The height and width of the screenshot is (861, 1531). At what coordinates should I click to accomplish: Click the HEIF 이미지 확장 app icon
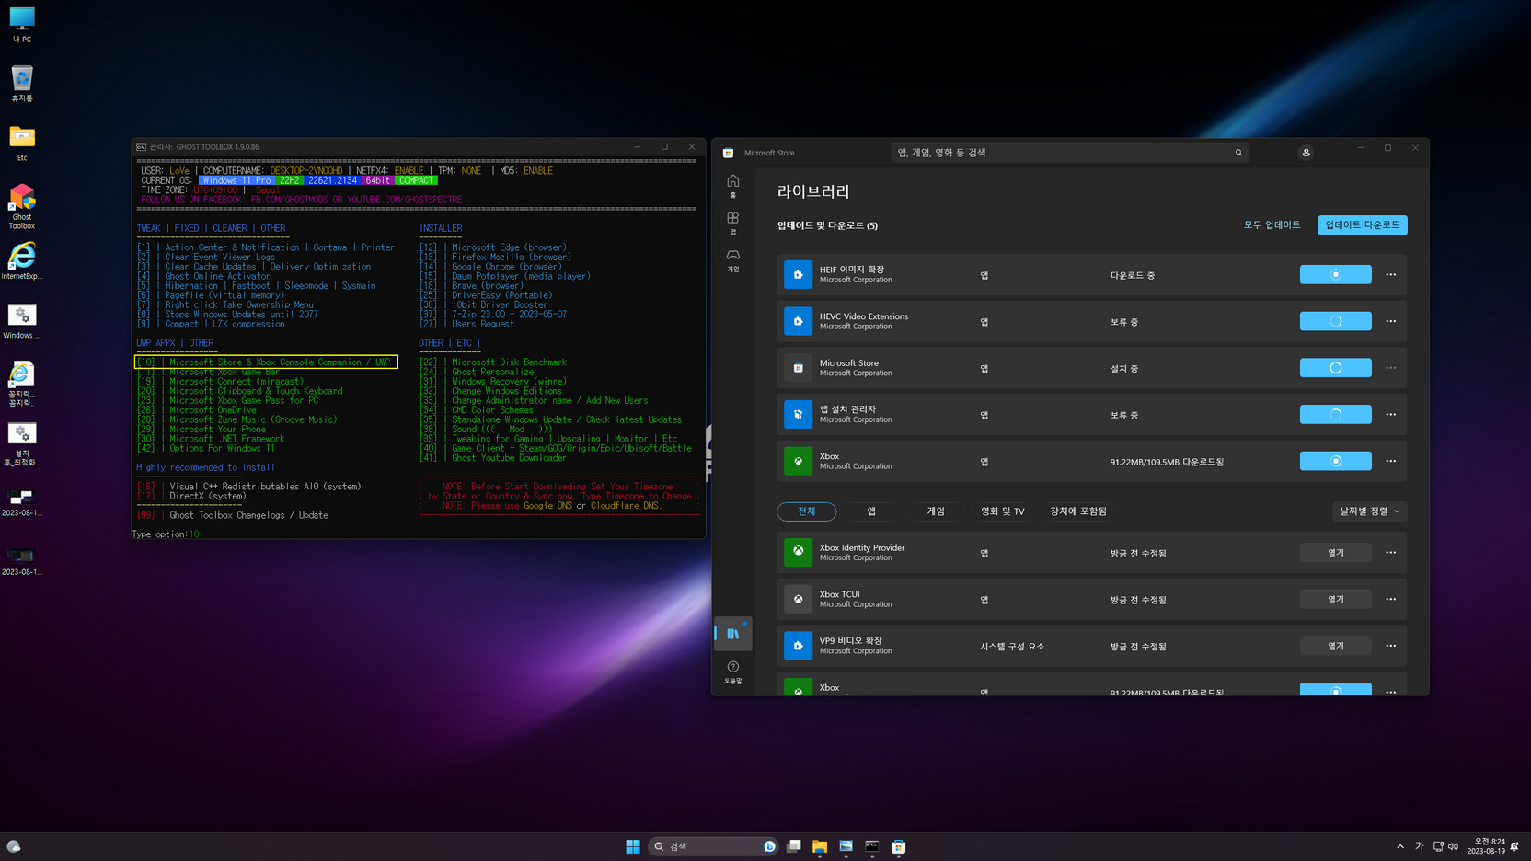point(798,274)
